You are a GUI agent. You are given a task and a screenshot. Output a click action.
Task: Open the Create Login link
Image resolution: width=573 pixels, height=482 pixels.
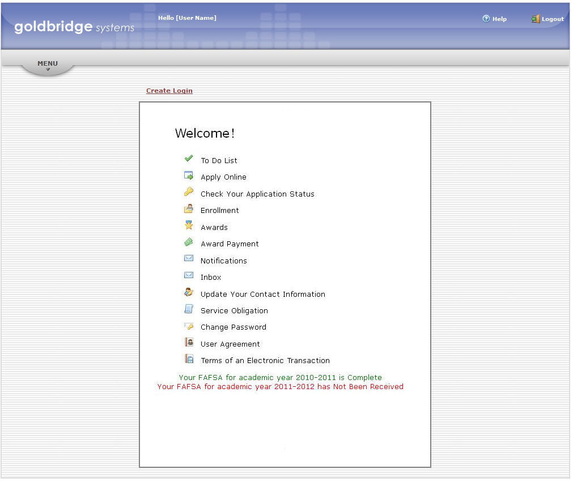tap(169, 91)
